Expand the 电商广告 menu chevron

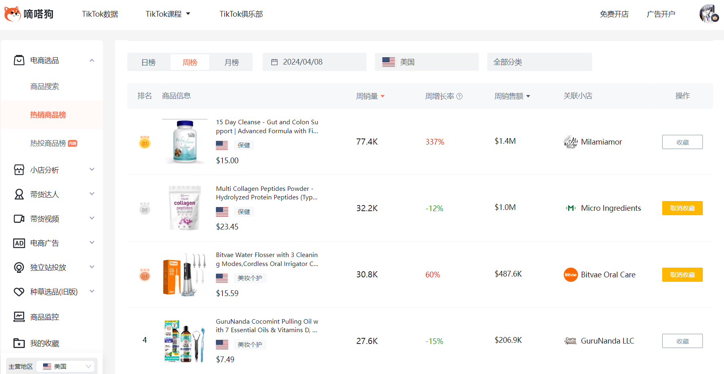point(92,242)
